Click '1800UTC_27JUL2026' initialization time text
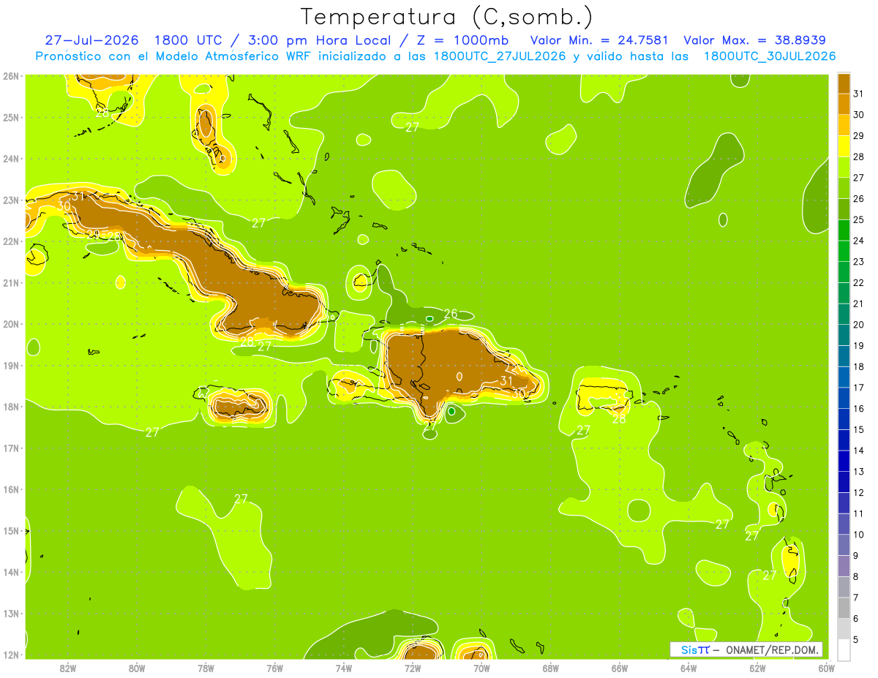 click(500, 56)
